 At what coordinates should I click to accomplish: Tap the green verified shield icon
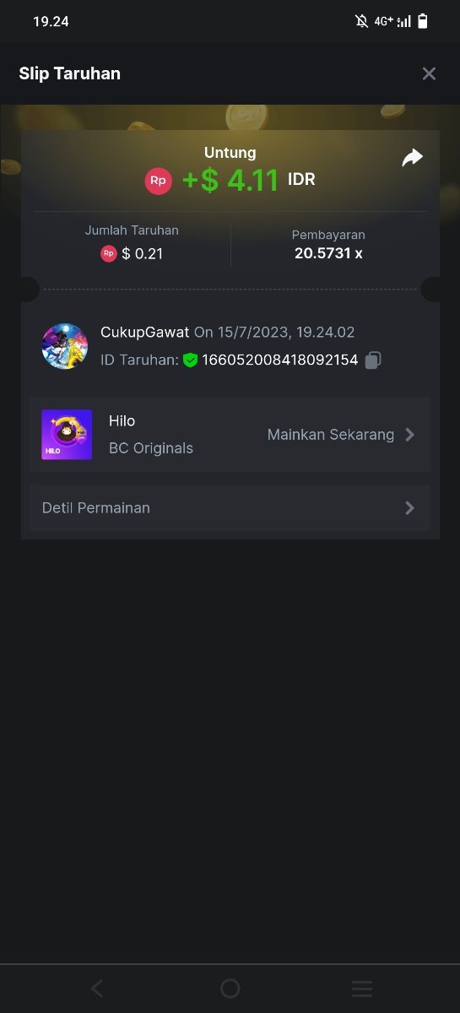click(x=190, y=360)
